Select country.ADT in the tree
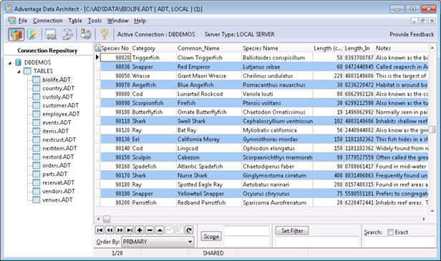 pyautogui.click(x=58, y=88)
